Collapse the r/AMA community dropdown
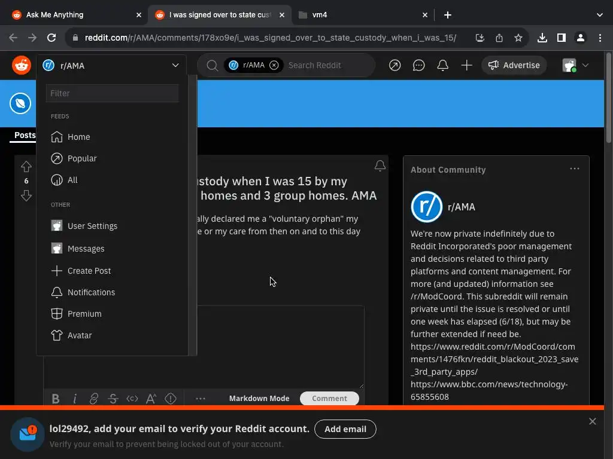Image resolution: width=613 pixels, height=459 pixels. click(175, 65)
